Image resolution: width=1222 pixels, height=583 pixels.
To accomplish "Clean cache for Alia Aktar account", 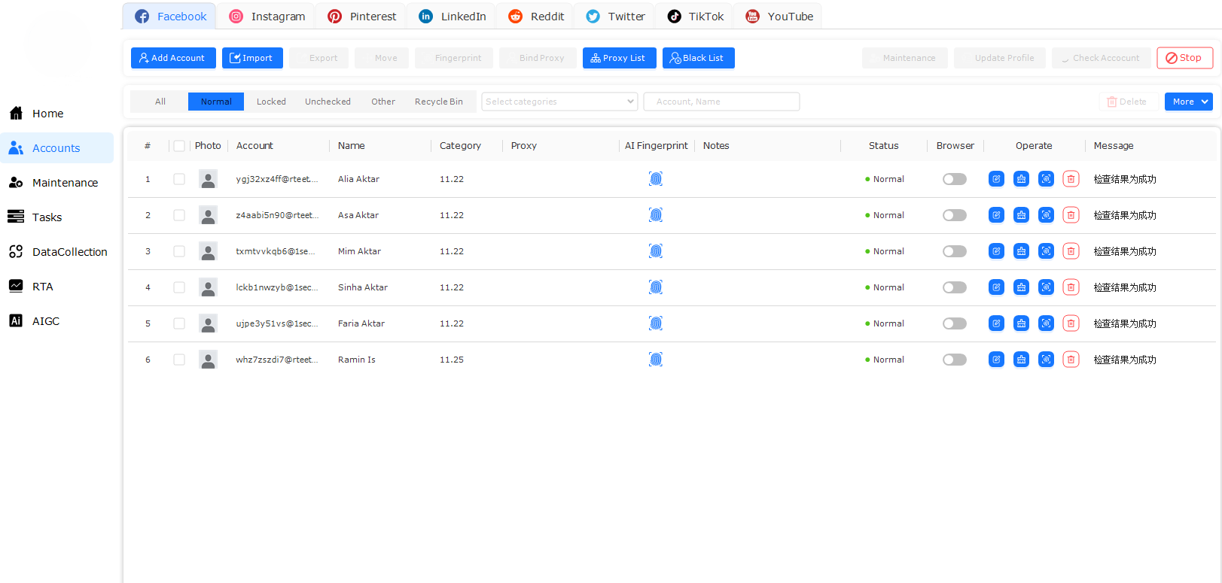I will pos(1021,179).
